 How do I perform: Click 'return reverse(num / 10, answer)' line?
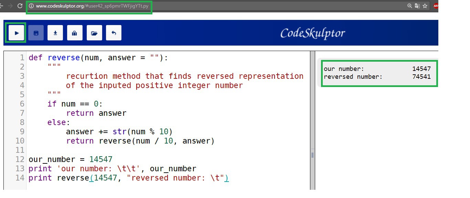tap(140, 141)
